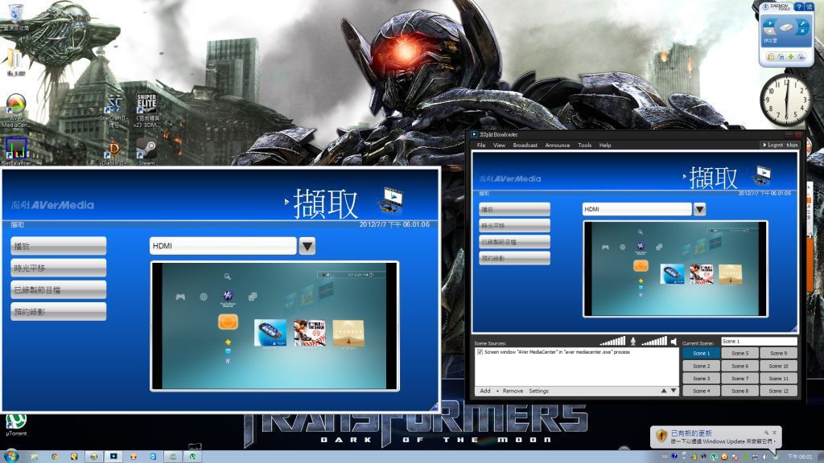This screenshot has height=463, width=824.
Task: Open the µTorrent desktop icon
Action: (16, 425)
